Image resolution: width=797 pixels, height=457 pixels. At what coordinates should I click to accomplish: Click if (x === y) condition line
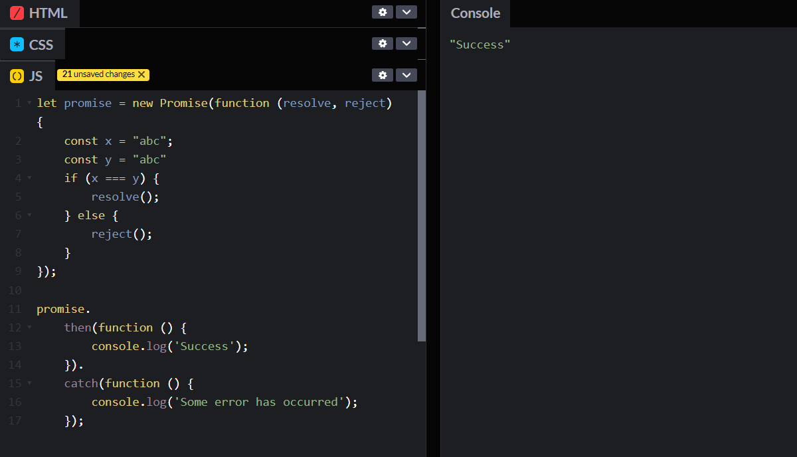(x=112, y=178)
